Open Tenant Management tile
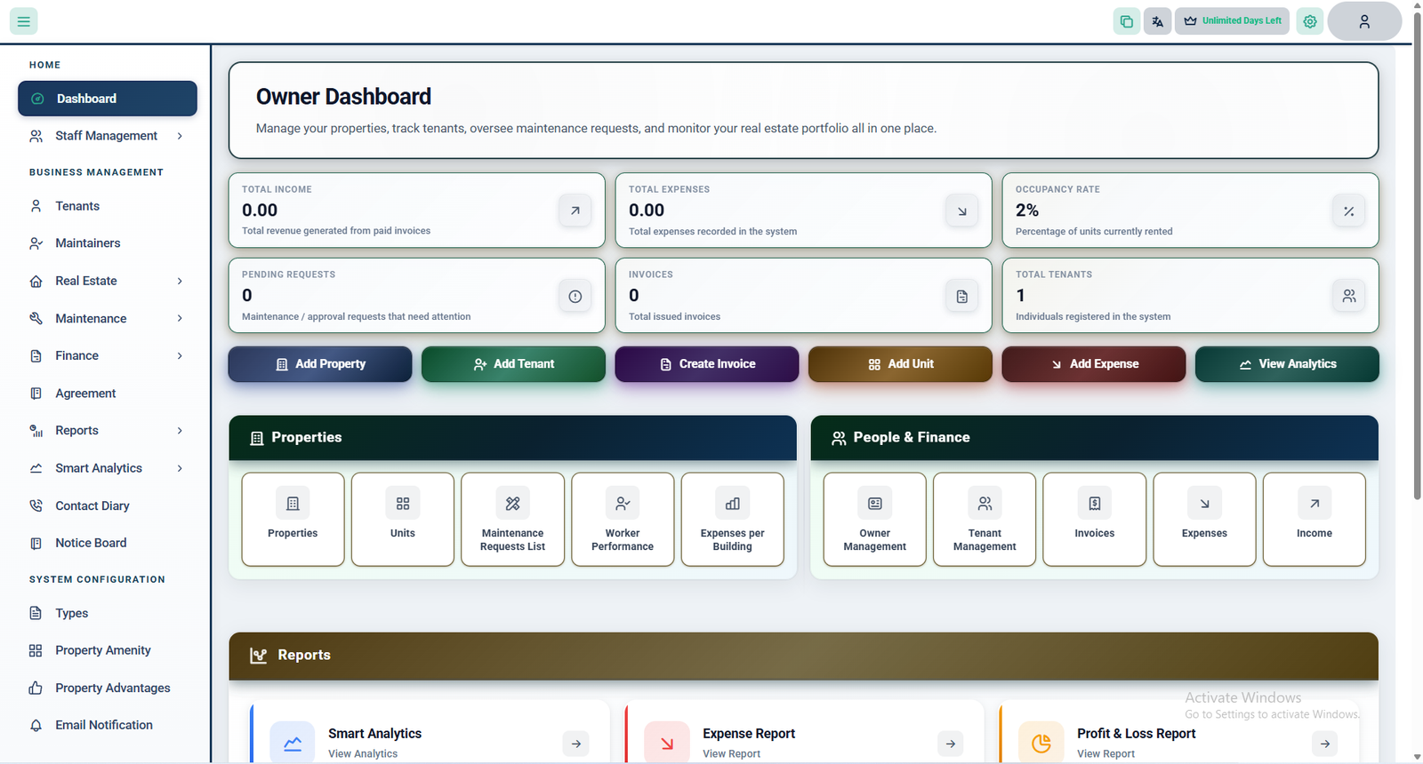This screenshot has width=1423, height=764. click(985, 519)
